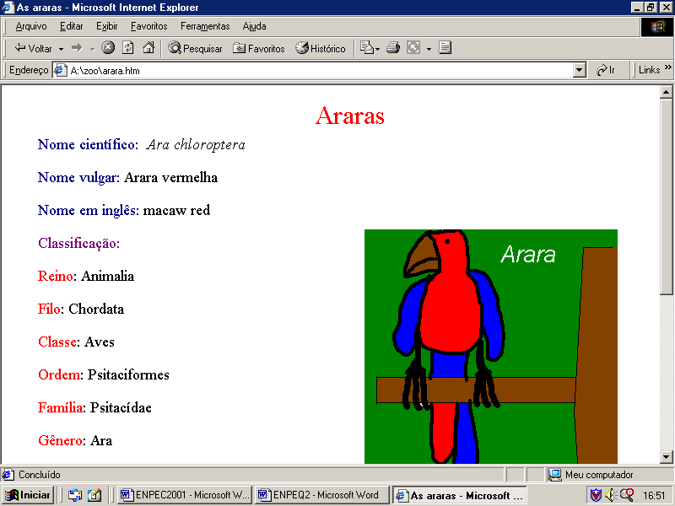Click the Concluído status text
The height and width of the screenshot is (506, 675).
click(x=39, y=475)
